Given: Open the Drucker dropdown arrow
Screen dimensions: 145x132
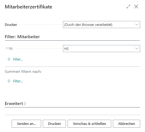Looking at the screenshot, I should [137, 25].
